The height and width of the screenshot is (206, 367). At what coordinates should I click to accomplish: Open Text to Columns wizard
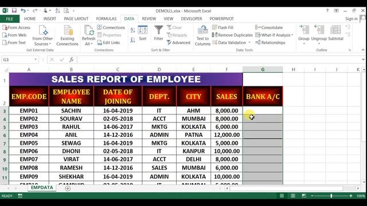[x=202, y=35]
